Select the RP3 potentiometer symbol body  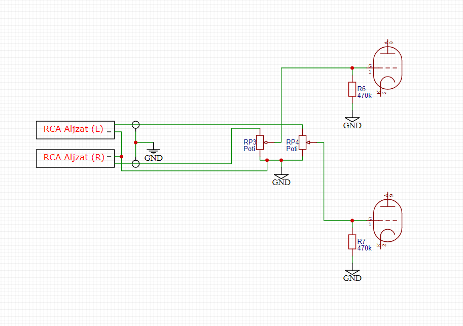pos(260,142)
